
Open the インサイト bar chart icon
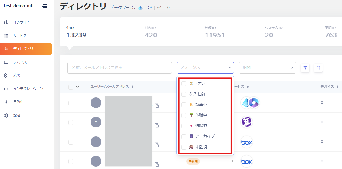pyautogui.click(x=6, y=22)
